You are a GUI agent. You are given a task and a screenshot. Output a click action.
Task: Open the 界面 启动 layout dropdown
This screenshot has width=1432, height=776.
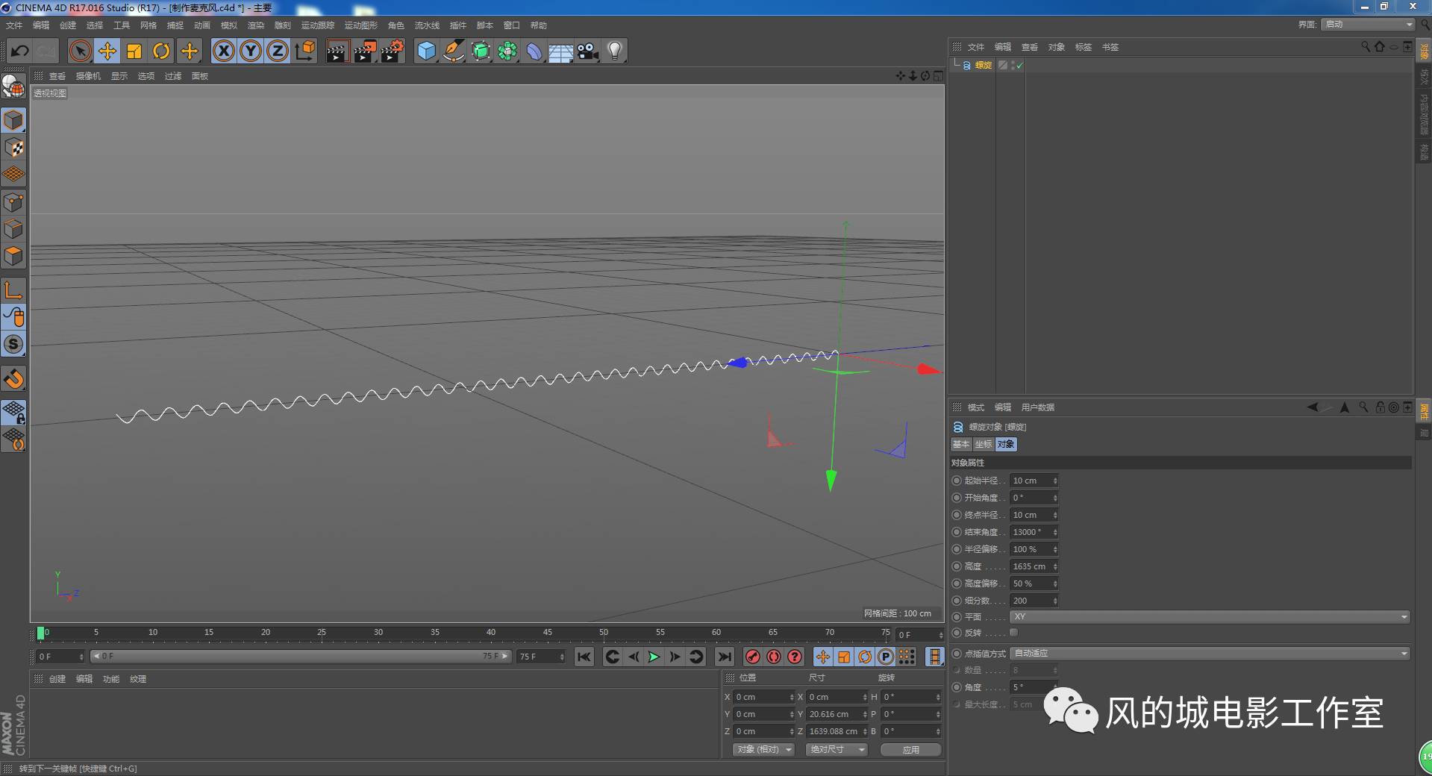(1366, 24)
